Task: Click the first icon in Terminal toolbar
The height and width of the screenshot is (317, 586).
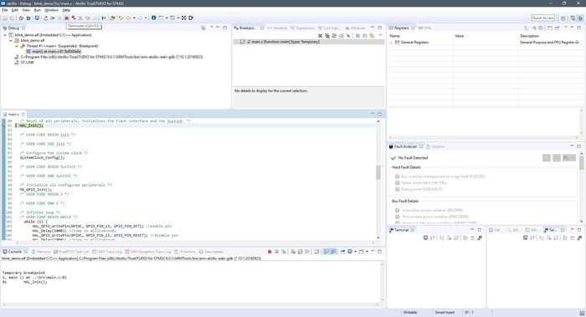Action: click(425, 238)
